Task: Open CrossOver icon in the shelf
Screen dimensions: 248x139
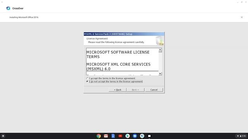Action: point(142,136)
